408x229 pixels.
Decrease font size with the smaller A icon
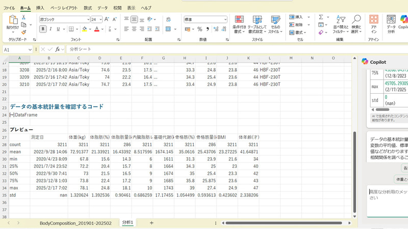[114, 19]
